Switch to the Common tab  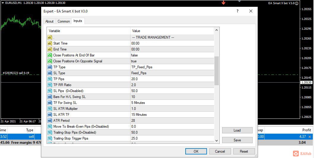tap(64, 21)
